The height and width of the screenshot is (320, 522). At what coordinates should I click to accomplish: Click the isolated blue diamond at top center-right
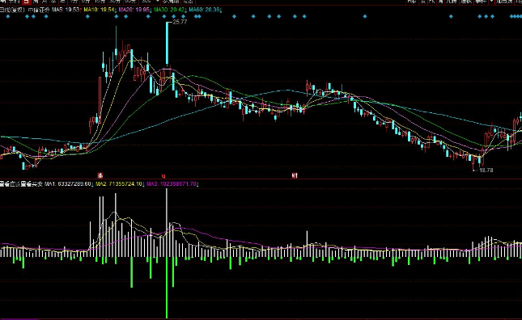point(365,16)
